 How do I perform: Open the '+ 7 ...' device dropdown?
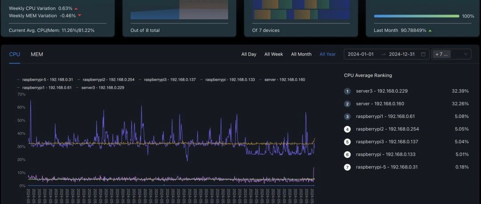click(x=451, y=54)
